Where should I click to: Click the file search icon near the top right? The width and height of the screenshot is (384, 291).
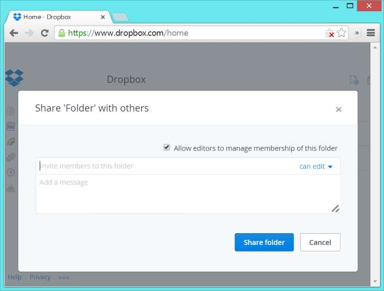point(354,80)
